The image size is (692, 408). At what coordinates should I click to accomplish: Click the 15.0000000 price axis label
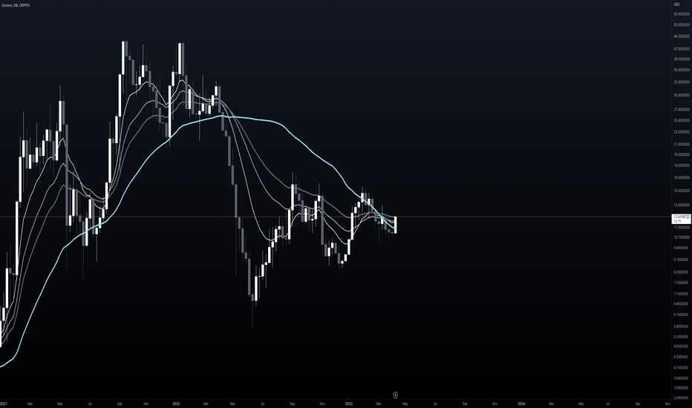coord(682,191)
